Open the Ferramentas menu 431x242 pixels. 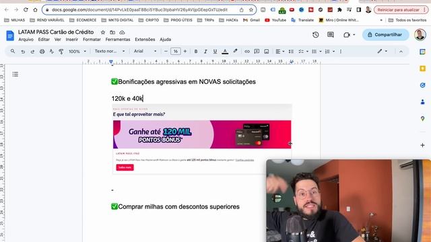click(x=118, y=40)
